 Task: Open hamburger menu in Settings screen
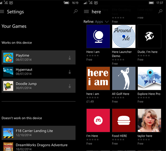(x=2, y=12)
